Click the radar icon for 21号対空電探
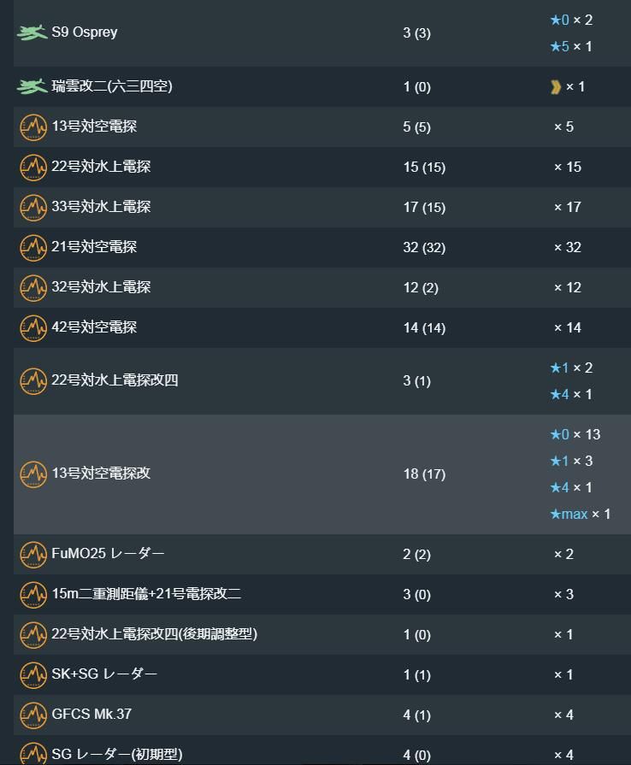Viewport: 631px width, 765px height. click(33, 247)
